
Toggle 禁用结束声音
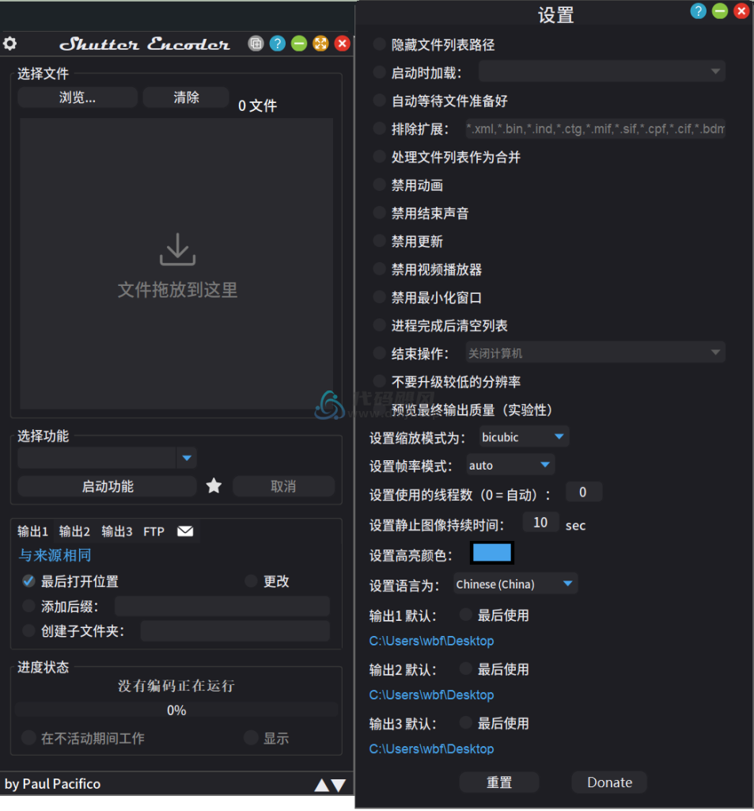pos(379,212)
